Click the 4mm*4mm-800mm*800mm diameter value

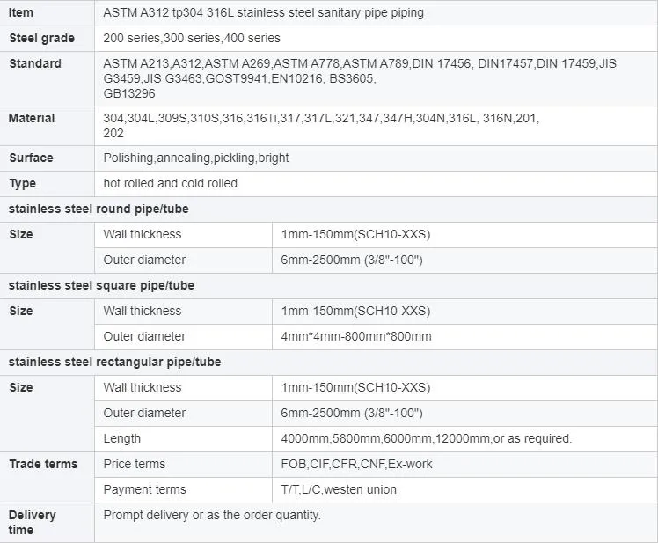point(356,336)
